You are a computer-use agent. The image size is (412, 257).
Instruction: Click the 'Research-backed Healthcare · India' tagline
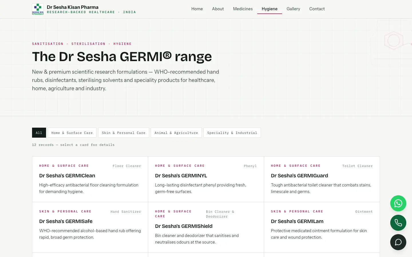click(91, 12)
